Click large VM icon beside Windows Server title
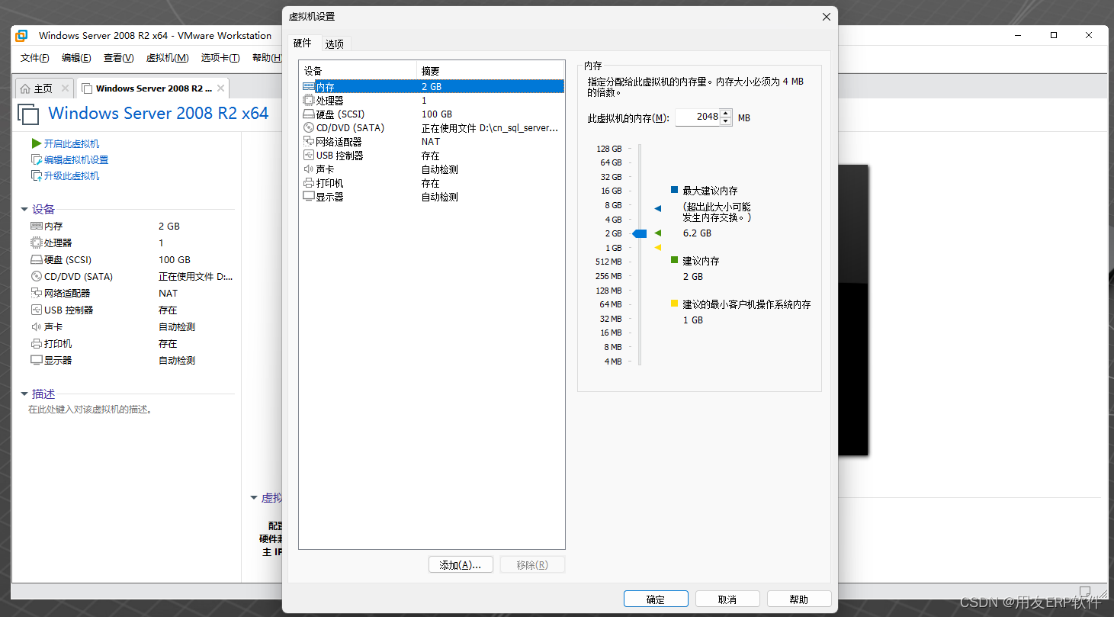 coord(28,114)
